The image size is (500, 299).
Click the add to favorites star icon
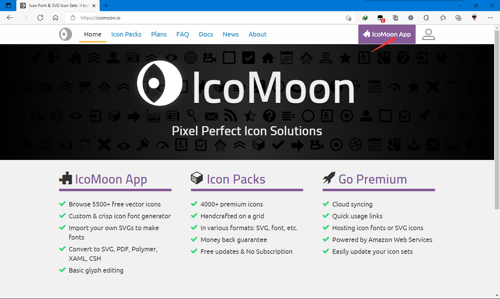pos(348,18)
